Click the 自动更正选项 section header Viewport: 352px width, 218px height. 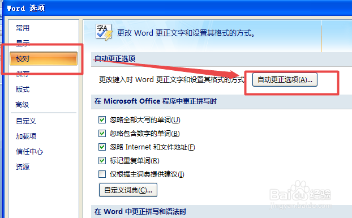click(x=115, y=58)
